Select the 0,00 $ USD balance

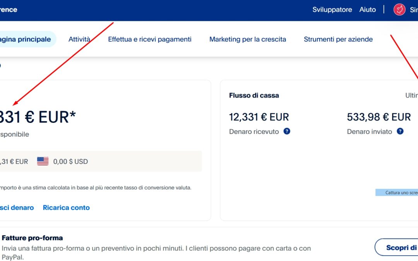[70, 161]
